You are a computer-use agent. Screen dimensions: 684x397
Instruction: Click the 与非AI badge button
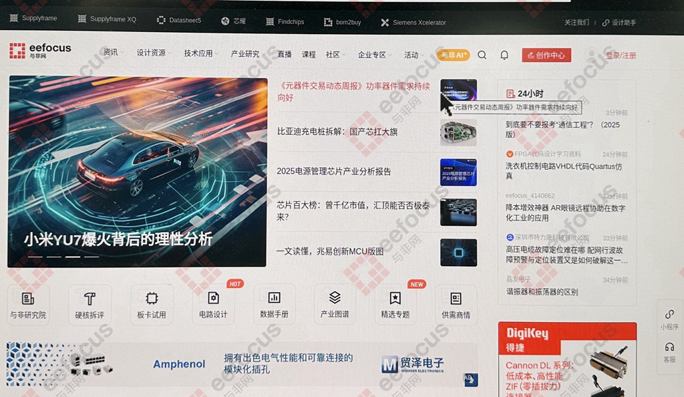tap(454, 55)
